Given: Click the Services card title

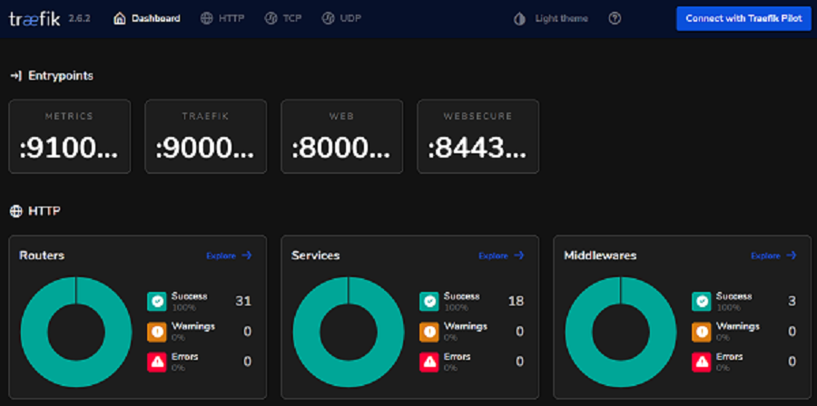Looking at the screenshot, I should (316, 256).
